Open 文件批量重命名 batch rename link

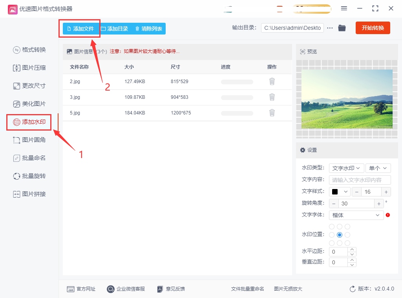pos(247,289)
